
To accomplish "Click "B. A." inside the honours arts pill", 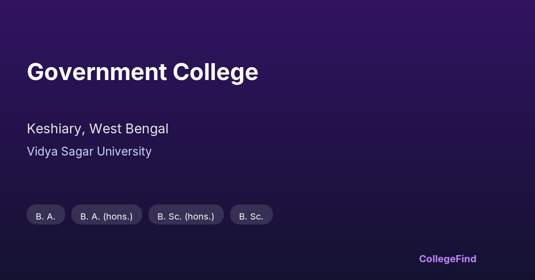I will [90, 216].
